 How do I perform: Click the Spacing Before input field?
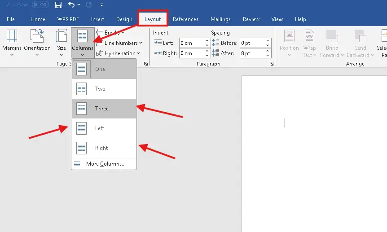click(252, 43)
